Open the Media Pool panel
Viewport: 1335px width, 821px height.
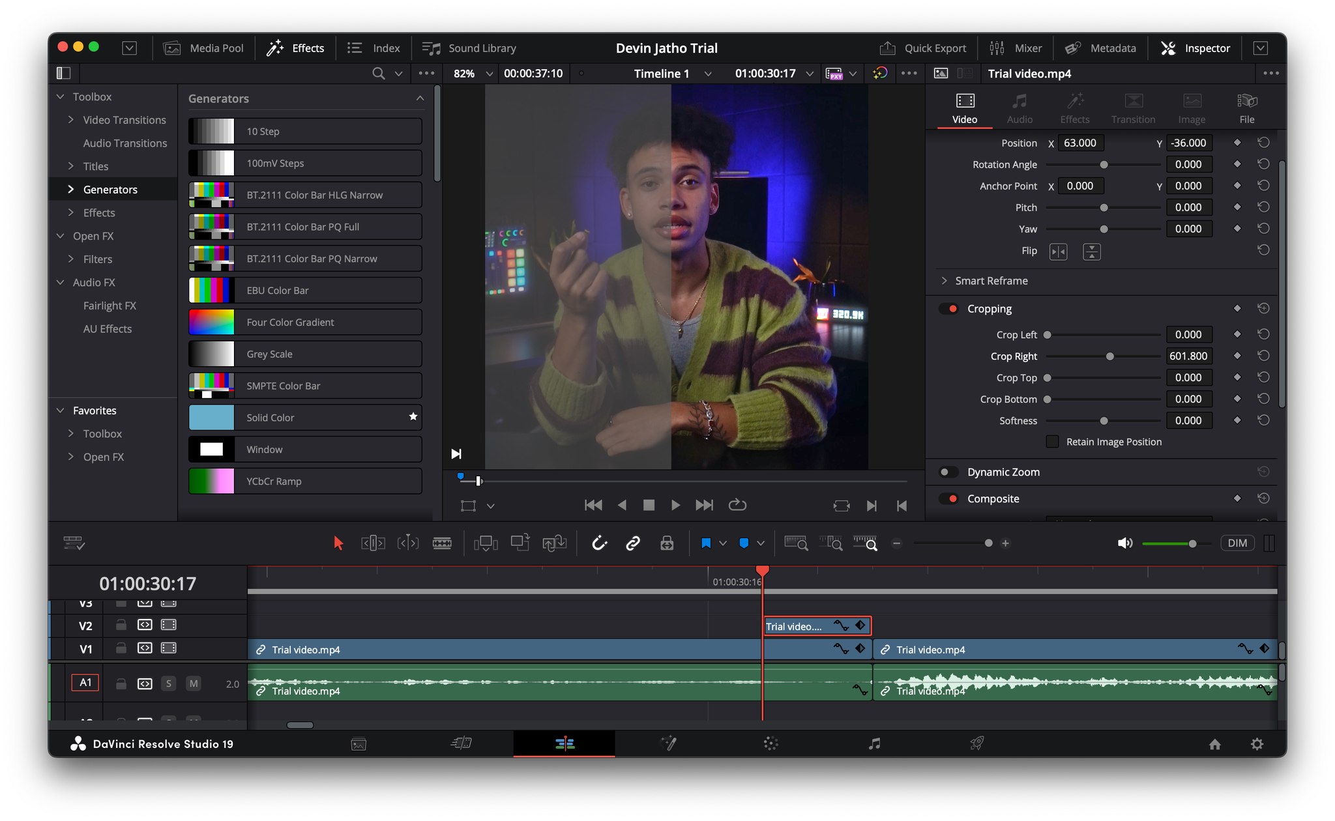[203, 48]
